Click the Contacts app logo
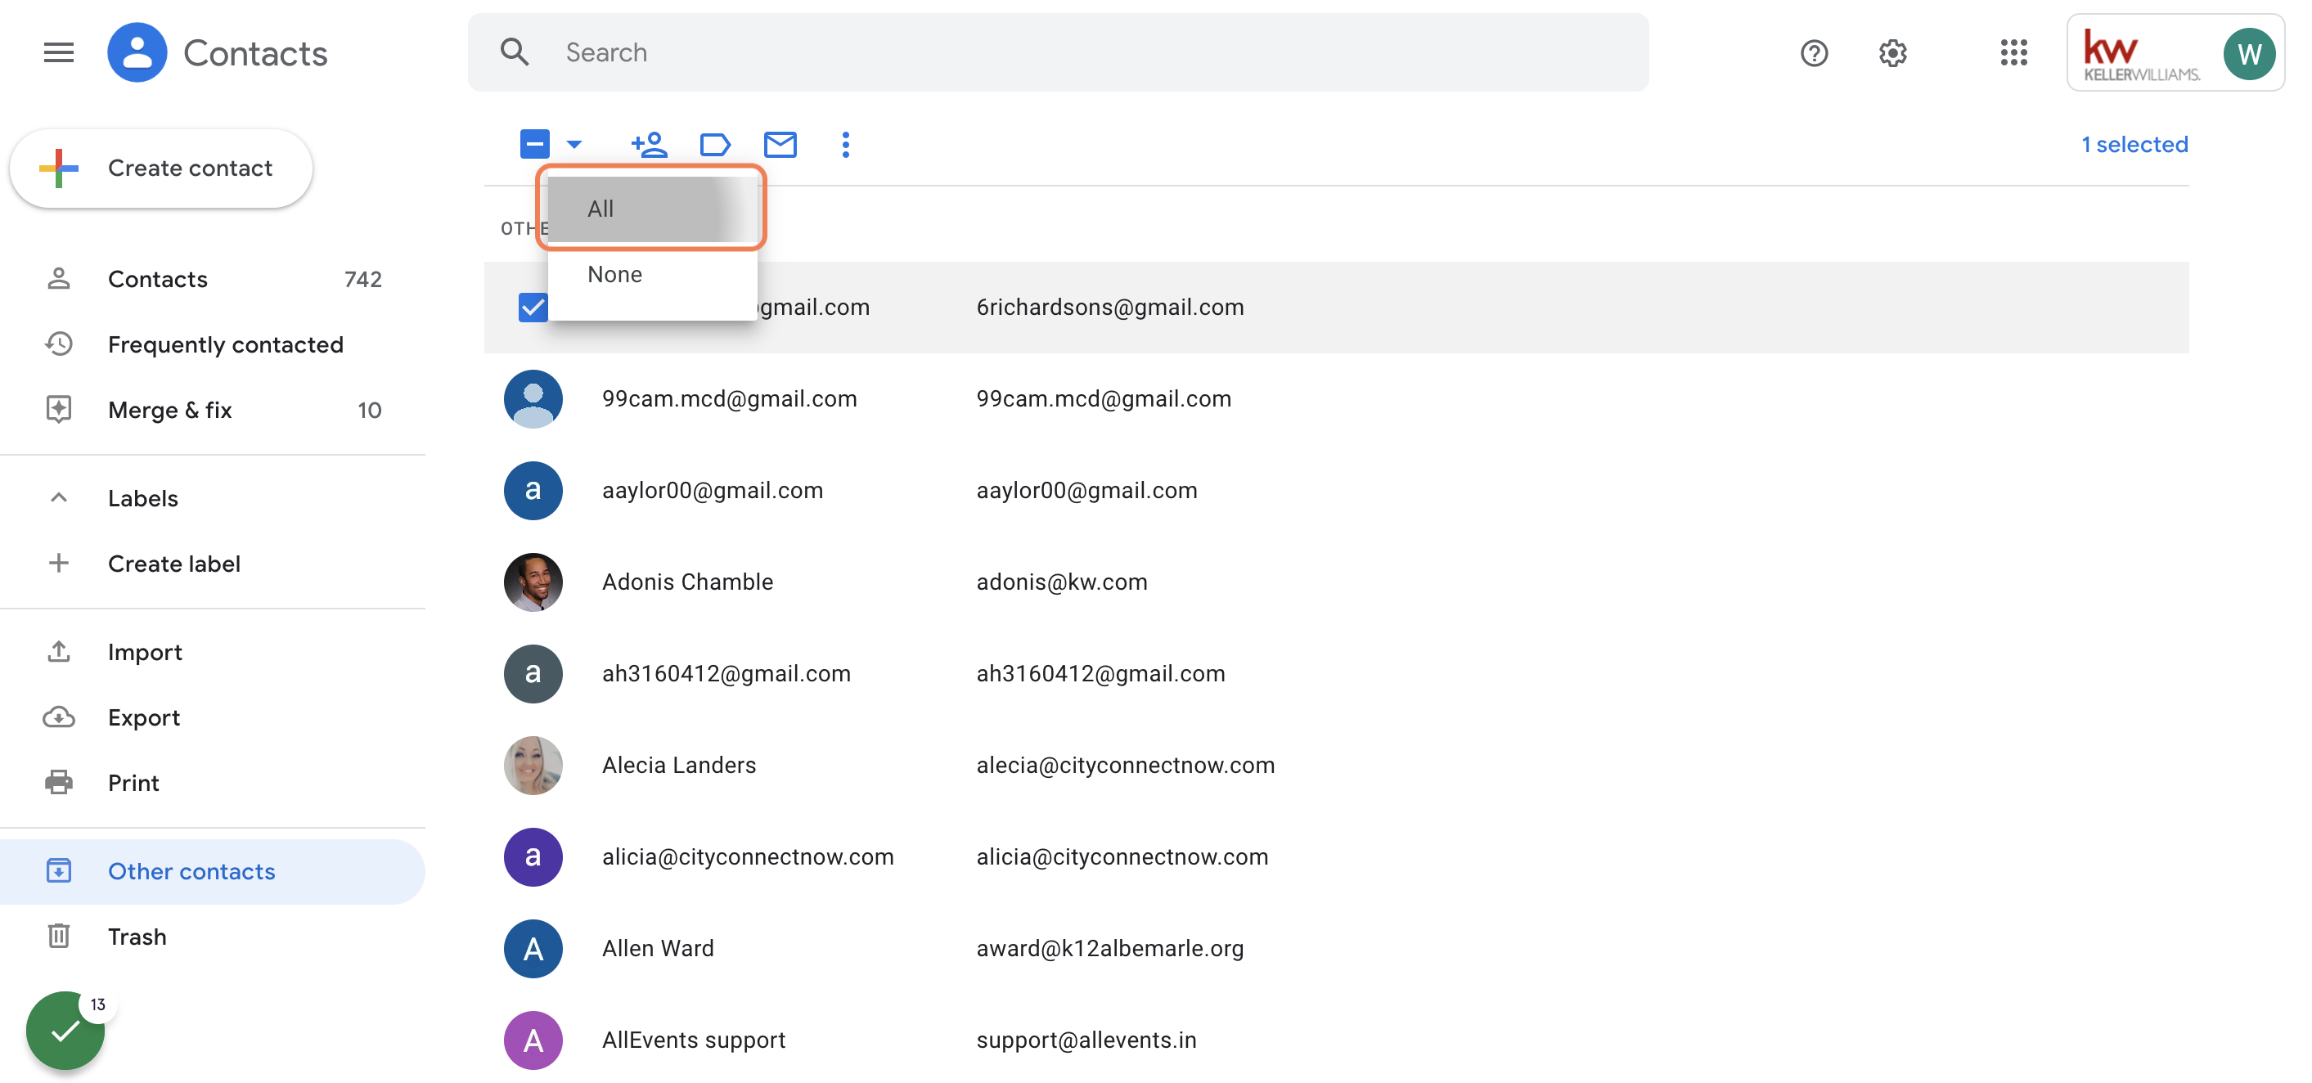This screenshot has width=2312, height=1083. pos(137,52)
